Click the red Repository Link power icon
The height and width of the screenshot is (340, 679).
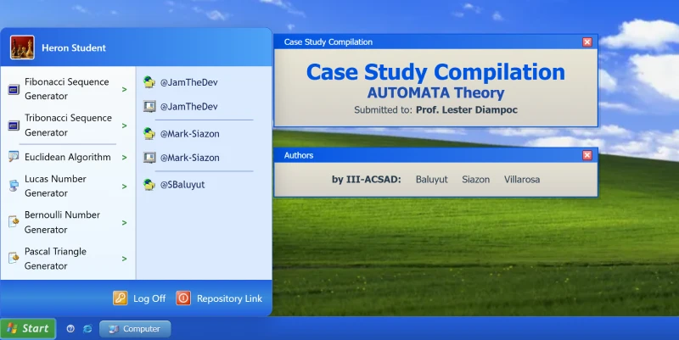coord(183,298)
